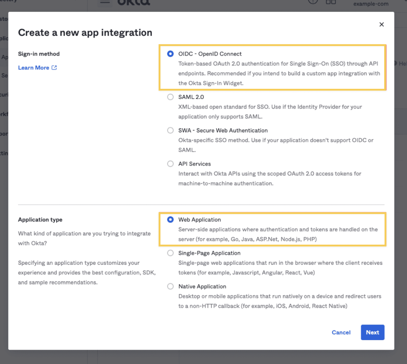Viewport: 407px width, 364px height.
Task: Open the example-com account menu behind the dialog
Action: click(x=371, y=4)
